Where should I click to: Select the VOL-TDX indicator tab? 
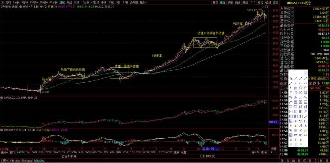pyautogui.click(x=97, y=152)
